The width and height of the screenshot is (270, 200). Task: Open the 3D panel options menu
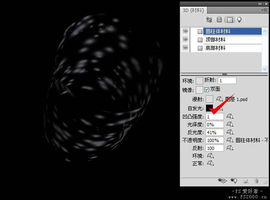point(265,10)
